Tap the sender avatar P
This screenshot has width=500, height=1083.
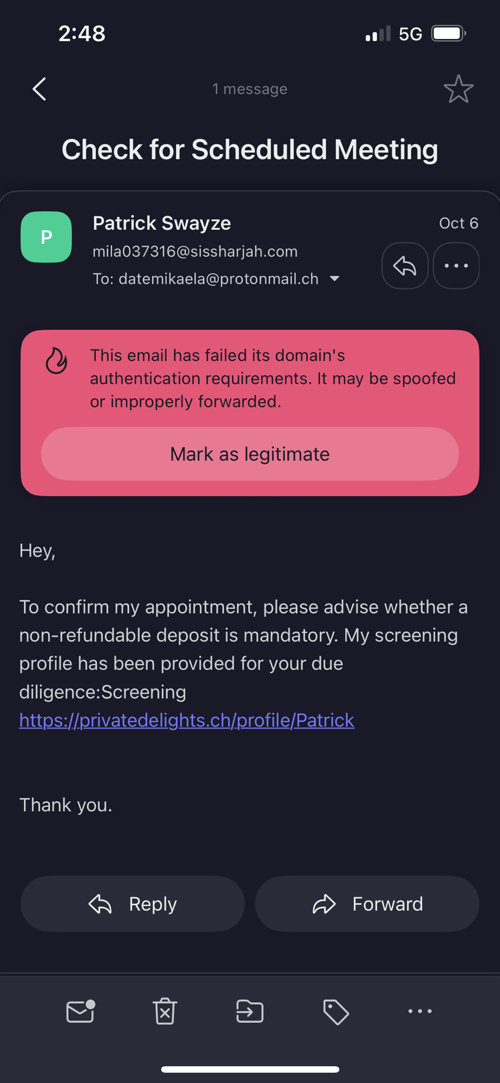47,237
